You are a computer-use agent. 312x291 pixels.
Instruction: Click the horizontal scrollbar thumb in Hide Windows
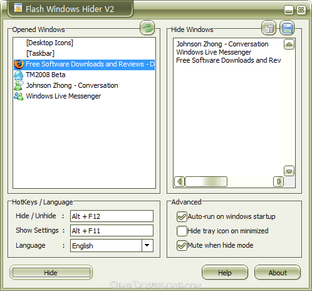206,181
